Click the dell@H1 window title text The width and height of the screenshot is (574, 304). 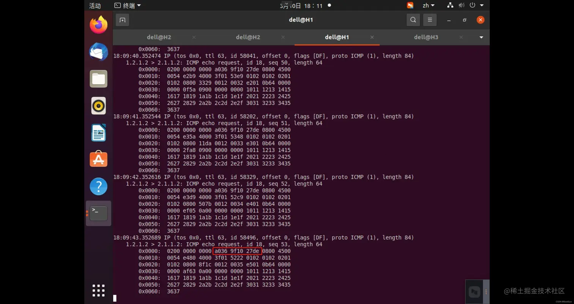[301, 20]
